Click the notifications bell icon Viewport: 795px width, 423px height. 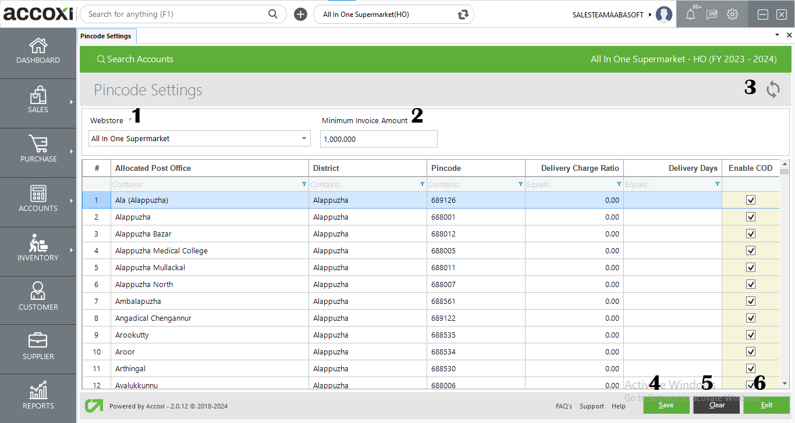[690, 15]
